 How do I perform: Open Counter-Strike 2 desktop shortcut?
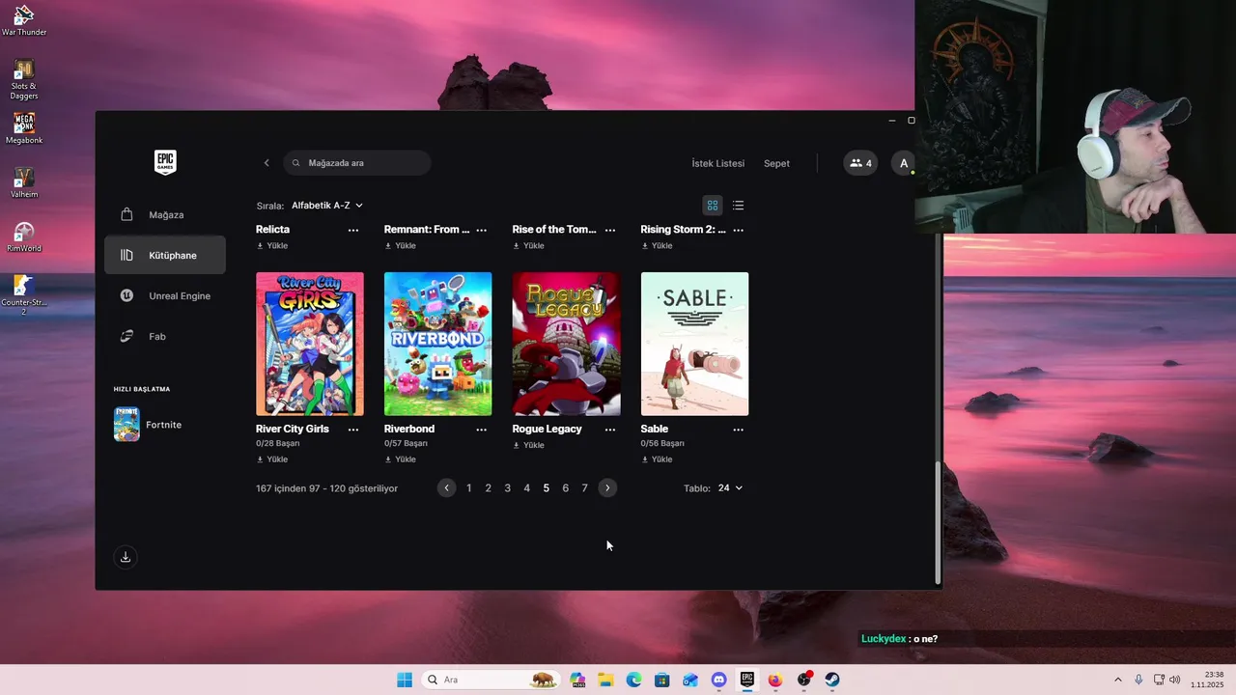[24, 295]
